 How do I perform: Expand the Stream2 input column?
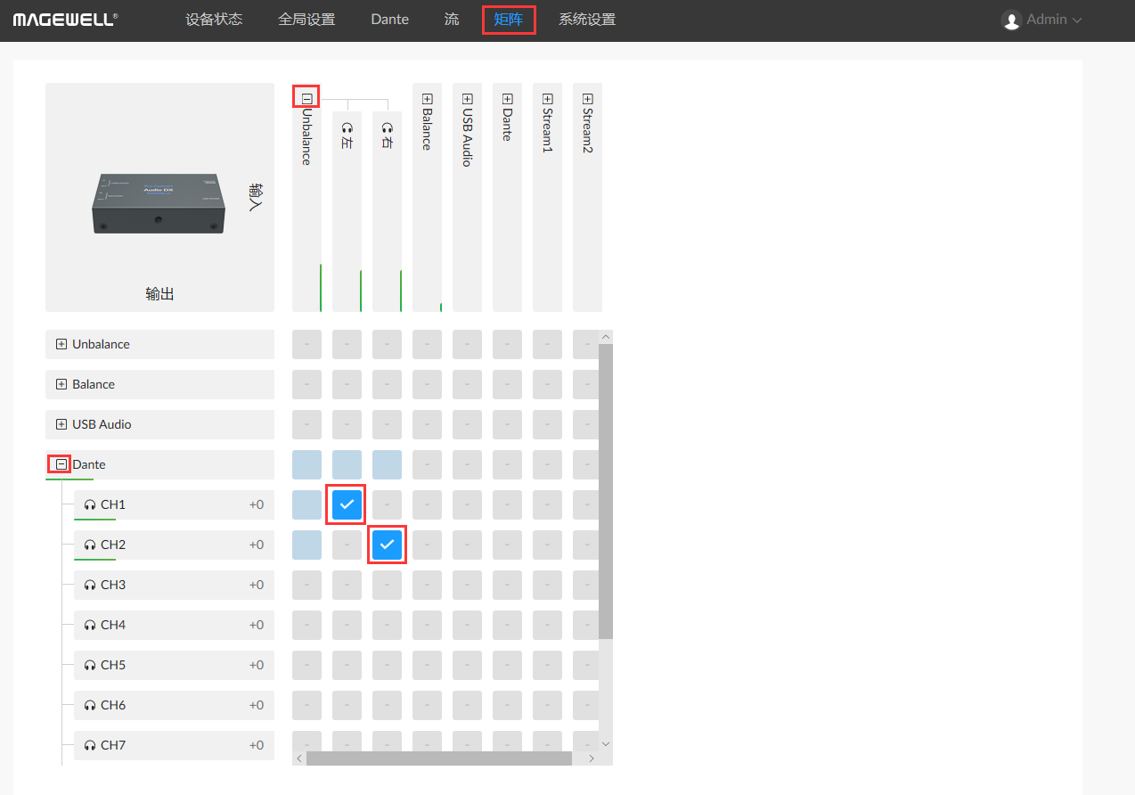coord(587,99)
